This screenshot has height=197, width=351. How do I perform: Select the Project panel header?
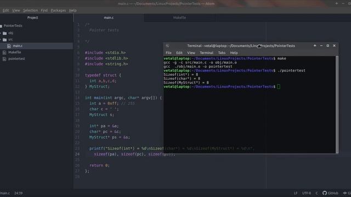pos(33,18)
